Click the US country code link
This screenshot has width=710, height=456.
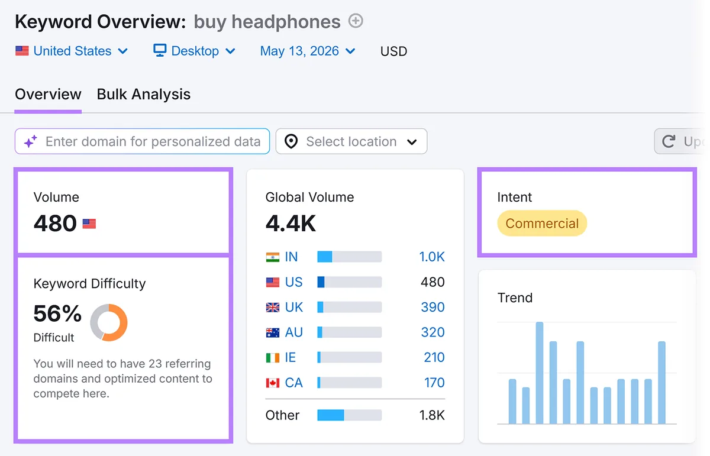(293, 282)
